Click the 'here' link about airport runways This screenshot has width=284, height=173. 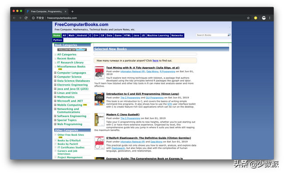155,61
